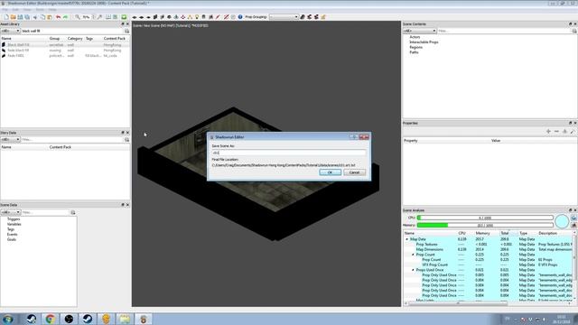
Task: Select the first asset row in Asset Library
Action: [65, 45]
